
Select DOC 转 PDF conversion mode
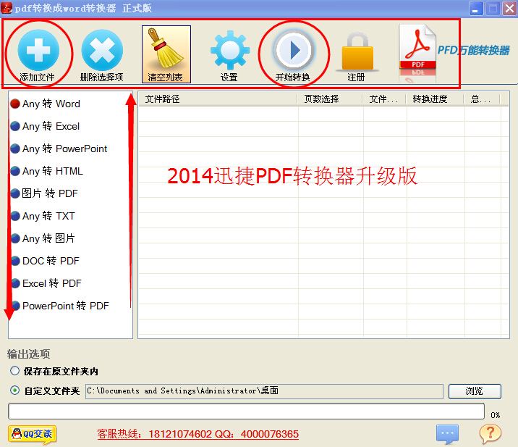point(45,261)
